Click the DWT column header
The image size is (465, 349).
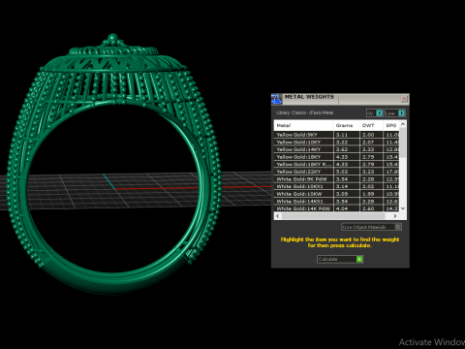tap(371, 125)
